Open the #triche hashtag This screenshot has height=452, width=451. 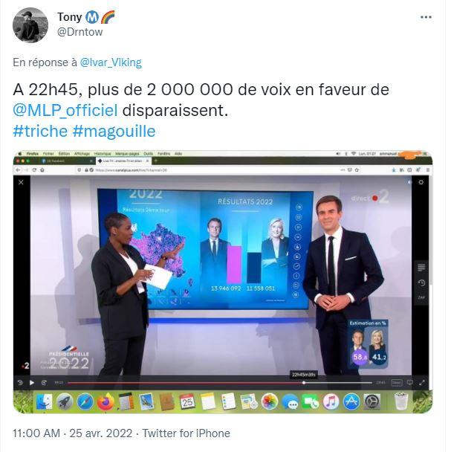click(x=40, y=131)
